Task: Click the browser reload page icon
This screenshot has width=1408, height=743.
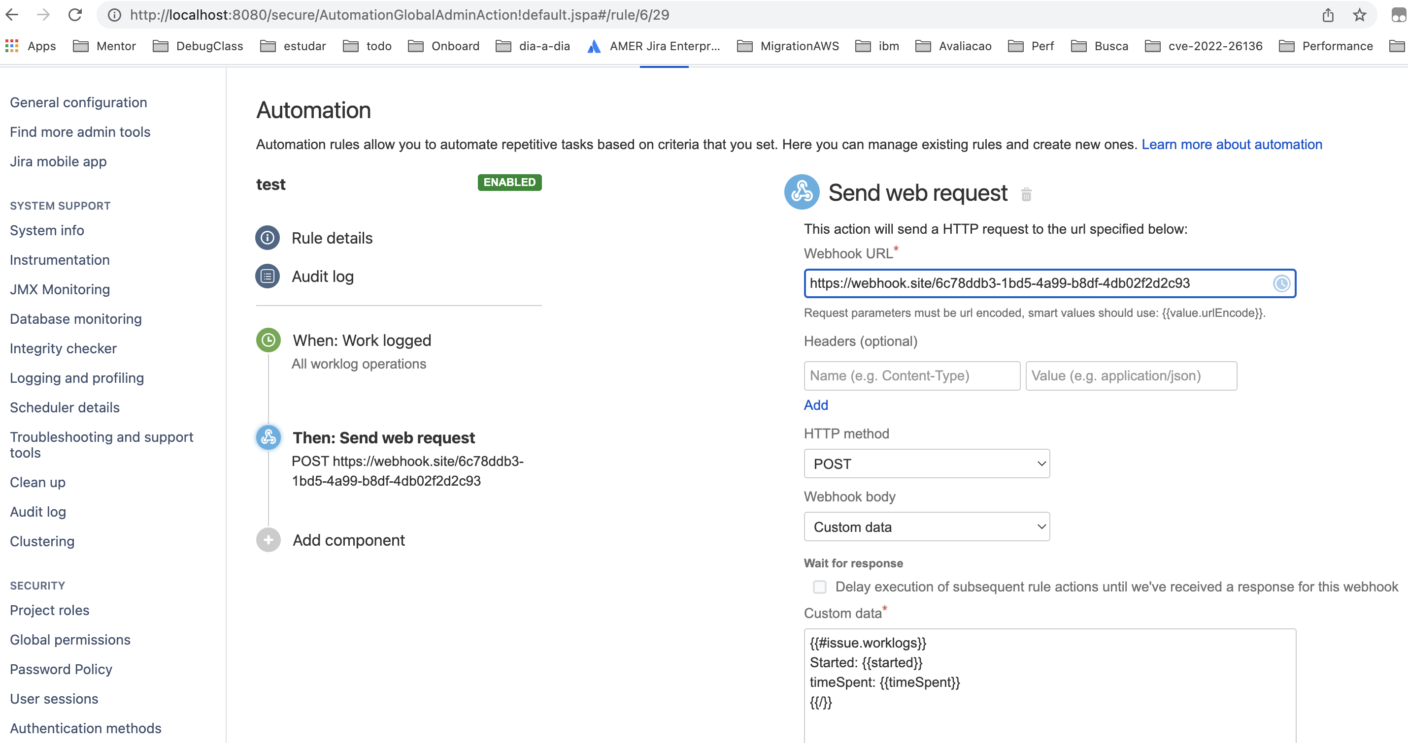Action: point(75,15)
